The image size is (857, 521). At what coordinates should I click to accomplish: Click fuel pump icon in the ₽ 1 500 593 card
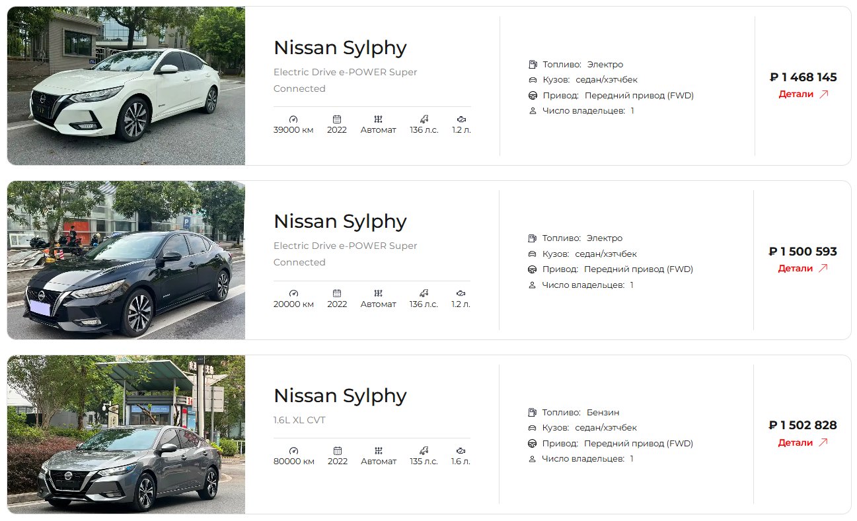tap(532, 238)
